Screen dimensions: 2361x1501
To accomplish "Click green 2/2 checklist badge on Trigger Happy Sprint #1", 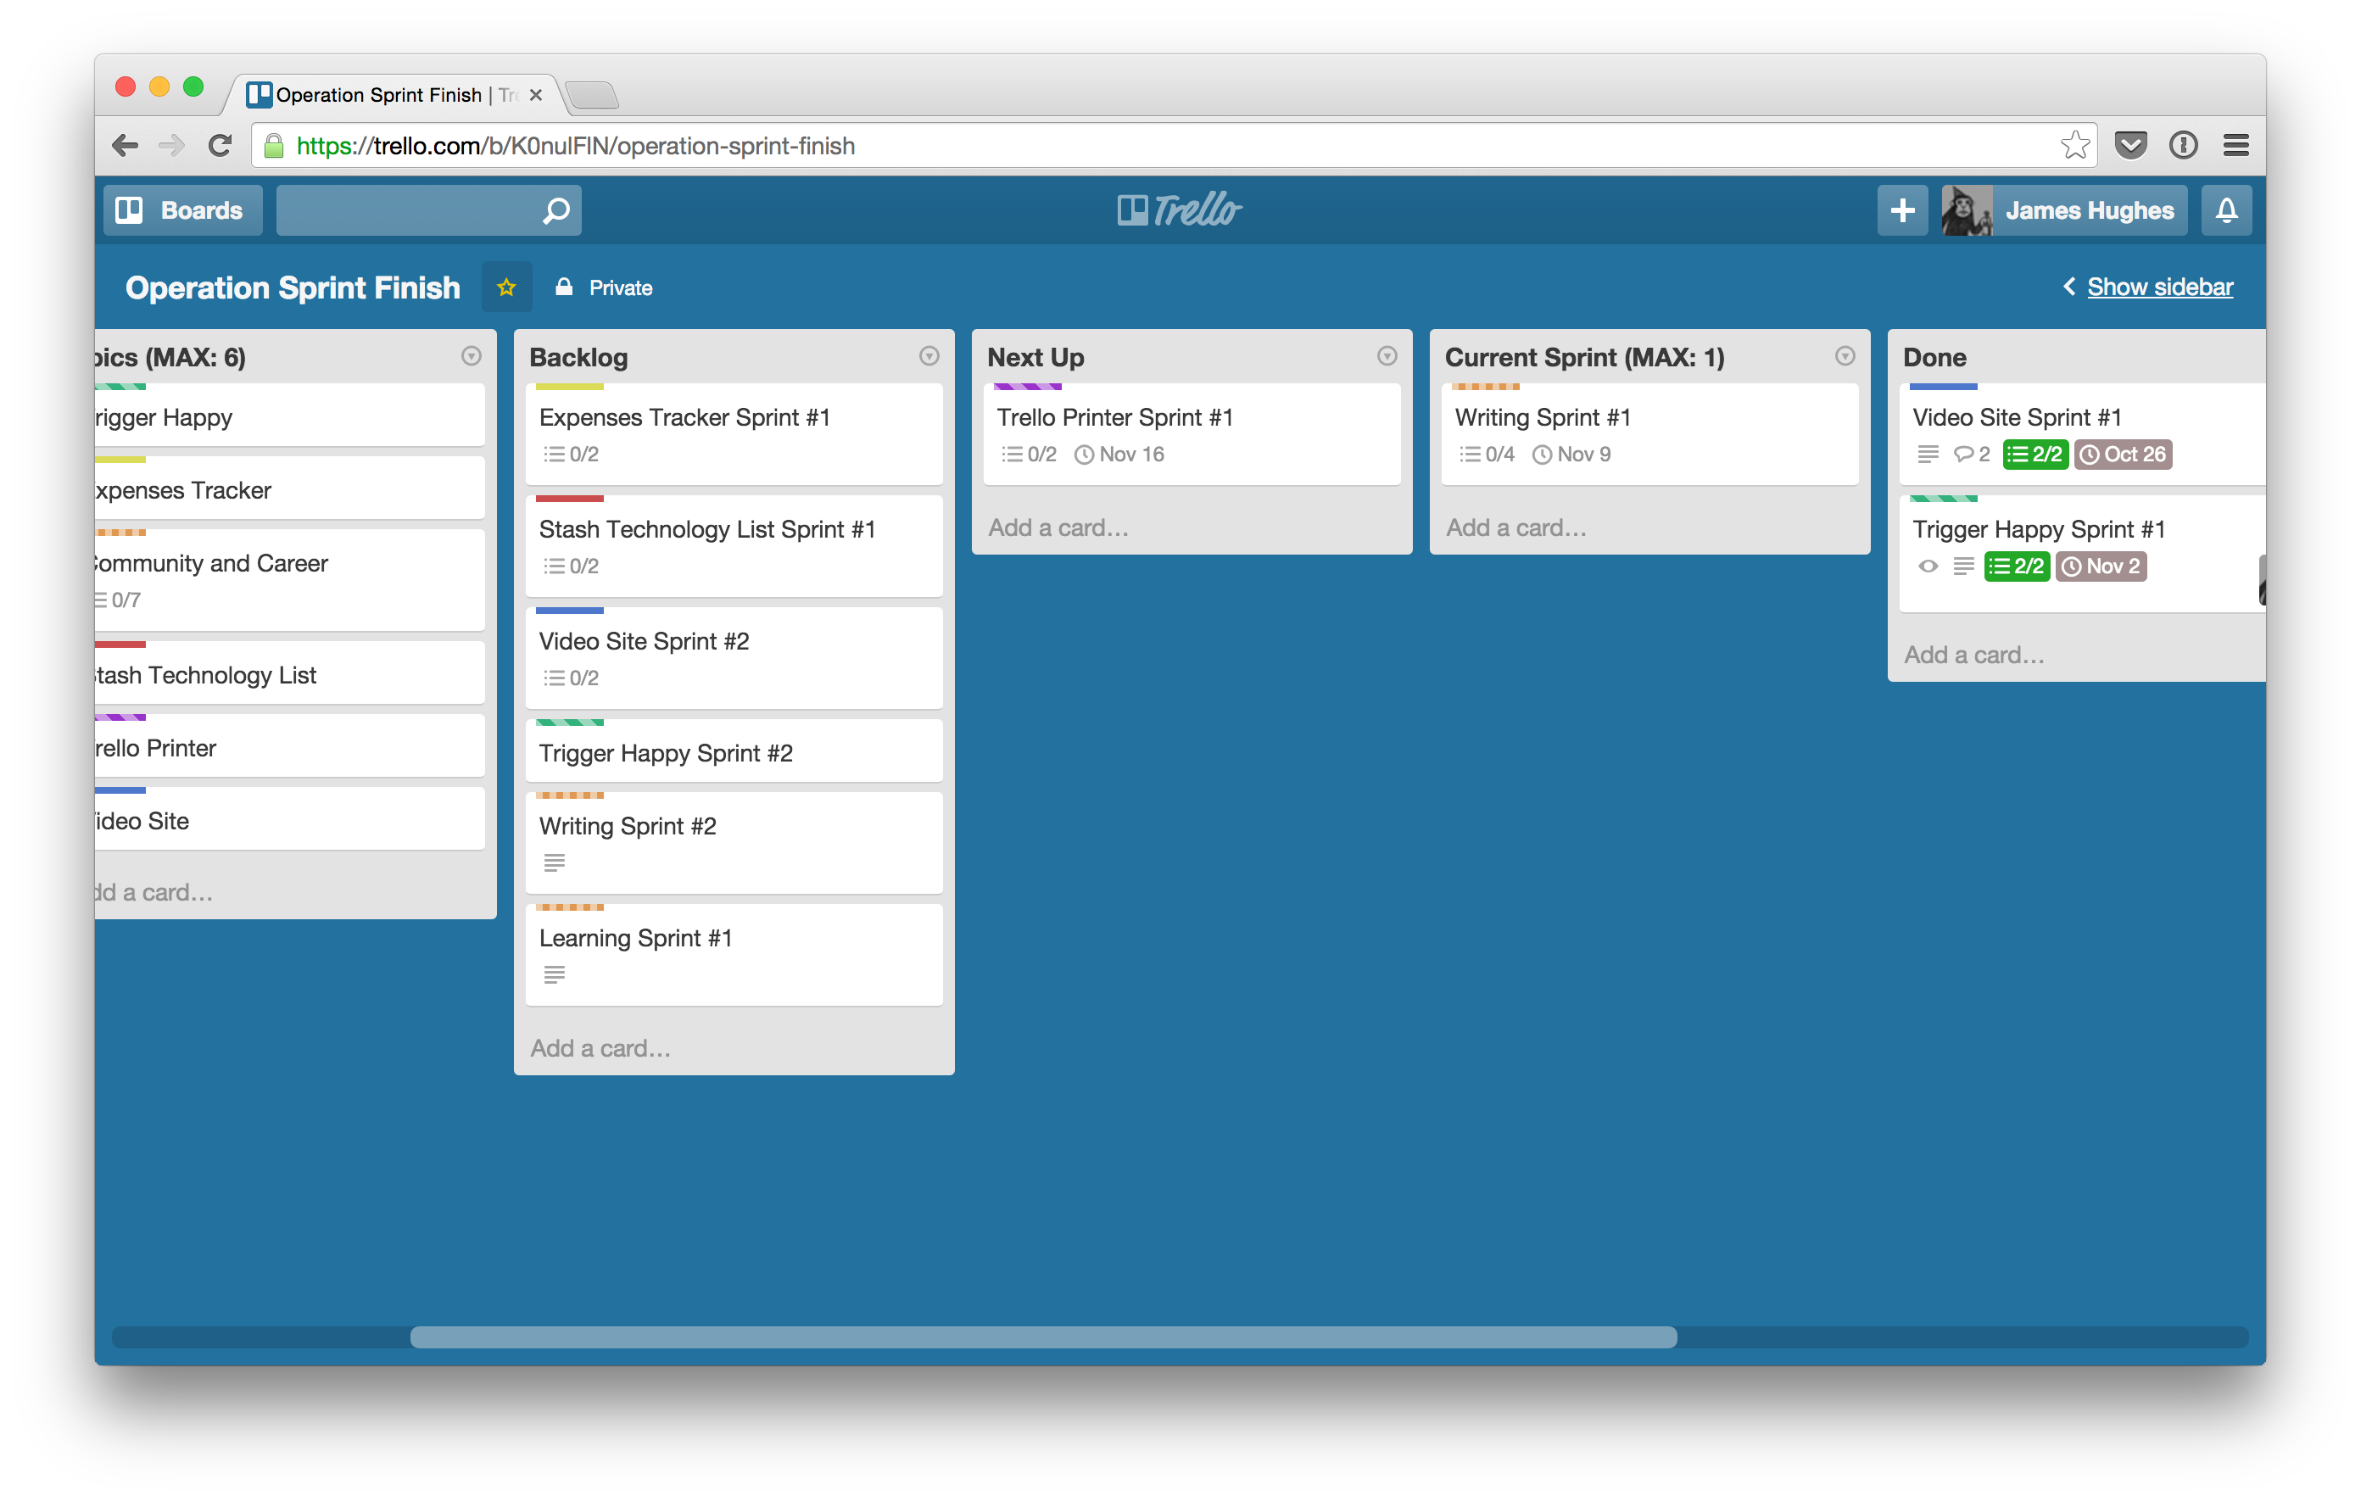I will pyautogui.click(x=2016, y=566).
